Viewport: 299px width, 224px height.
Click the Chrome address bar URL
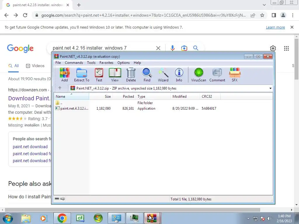pos(143,15)
